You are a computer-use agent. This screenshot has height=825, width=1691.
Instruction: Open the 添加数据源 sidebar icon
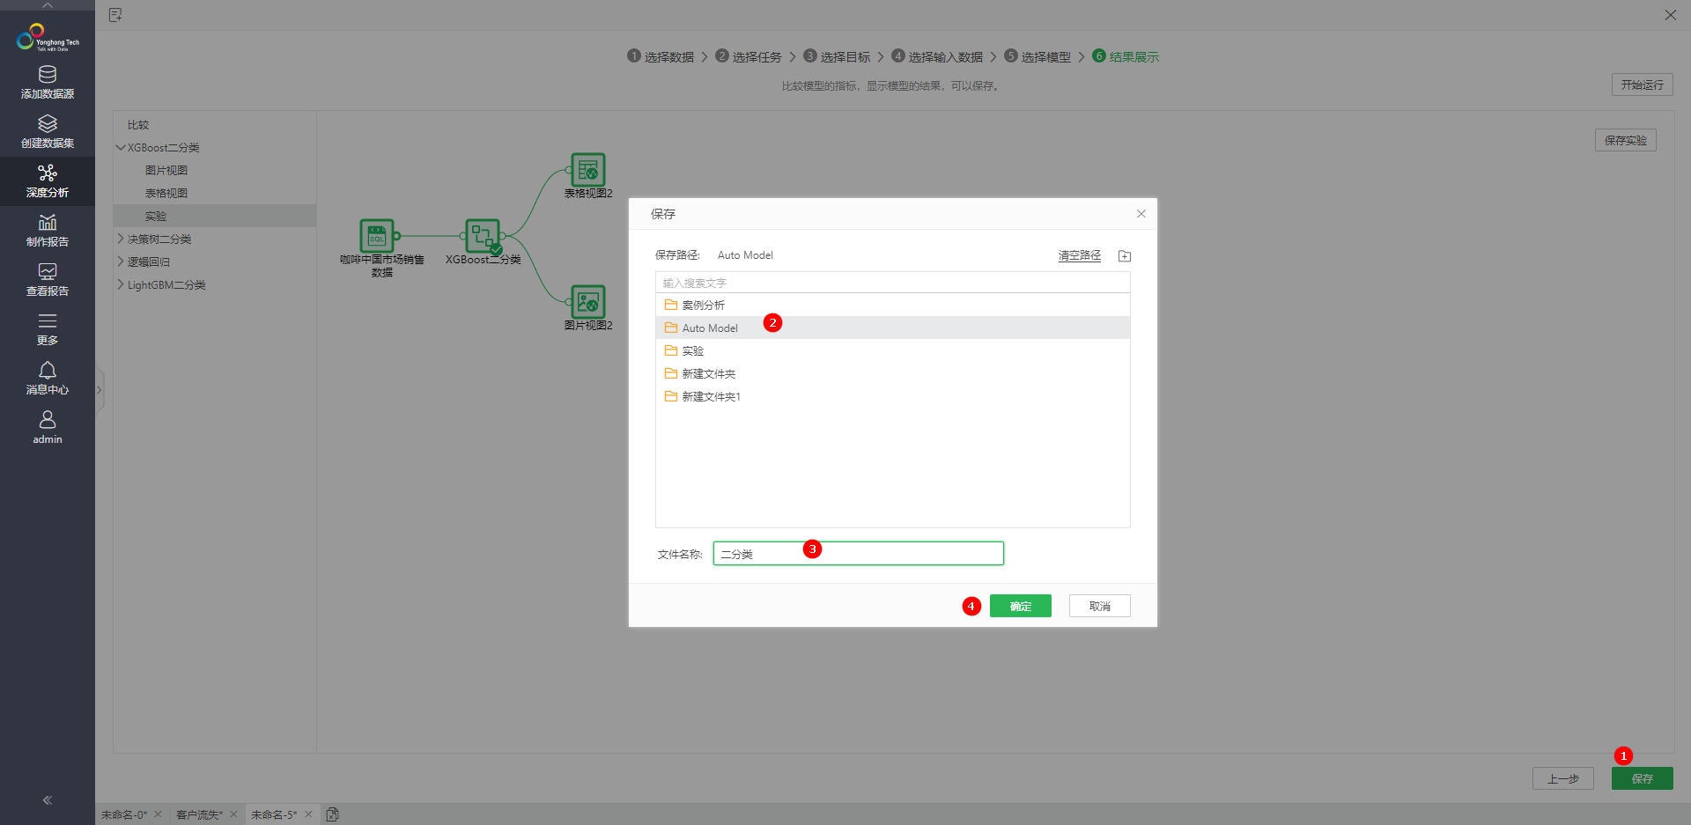48,76
